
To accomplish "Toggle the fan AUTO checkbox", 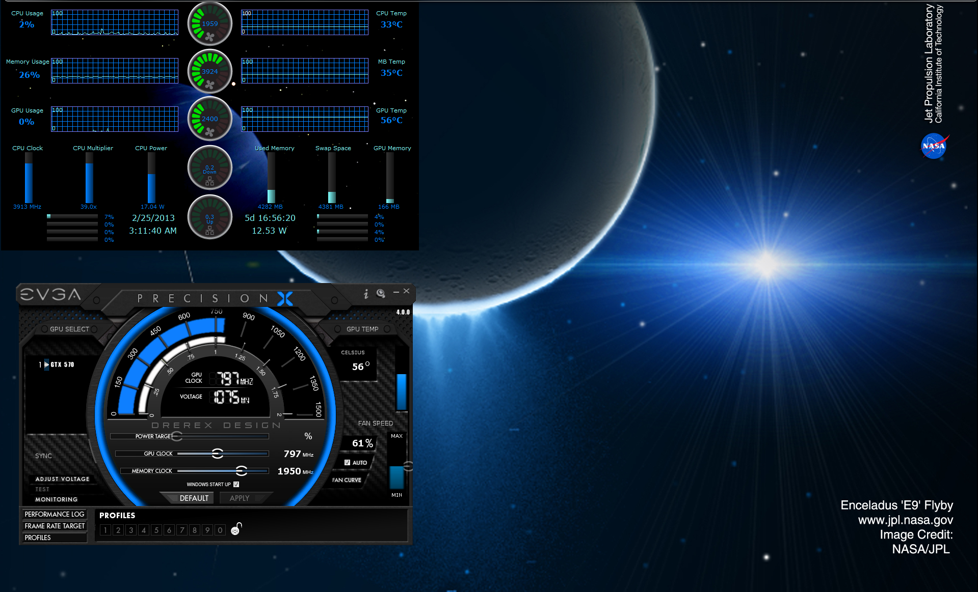I will (347, 463).
